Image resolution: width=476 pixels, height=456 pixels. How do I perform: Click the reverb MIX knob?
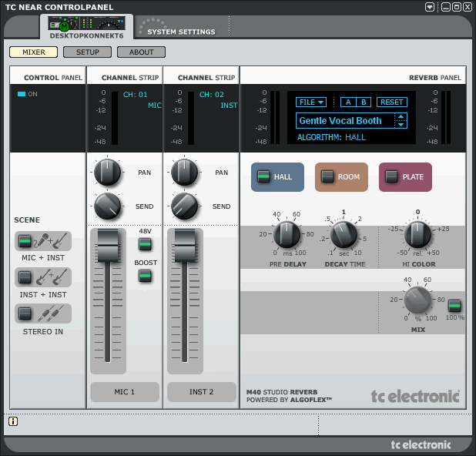tap(418, 300)
